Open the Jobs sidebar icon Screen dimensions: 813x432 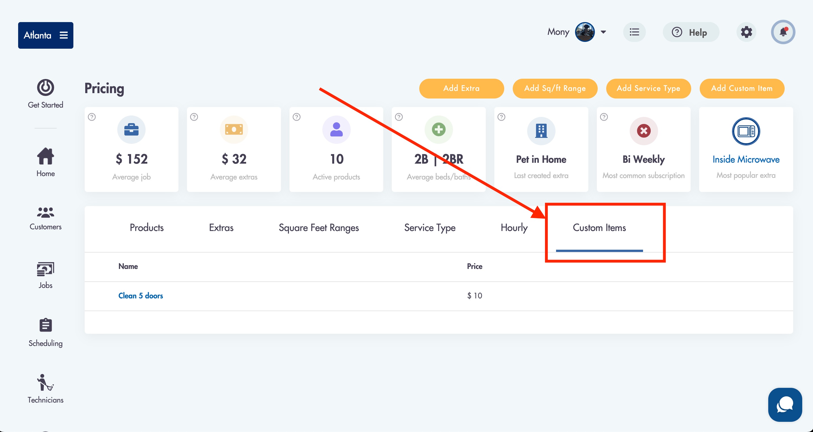coord(45,269)
